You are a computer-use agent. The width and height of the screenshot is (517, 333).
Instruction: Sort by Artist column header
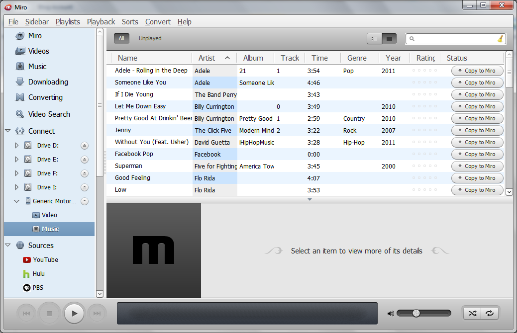click(x=214, y=58)
